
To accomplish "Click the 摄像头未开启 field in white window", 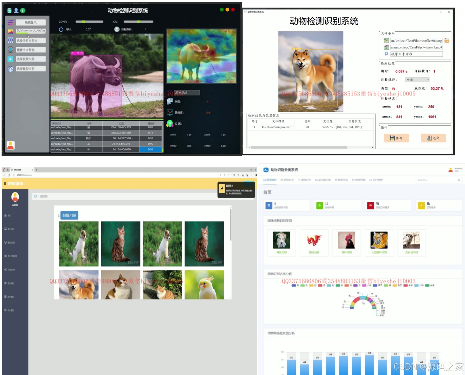I will tap(416, 54).
